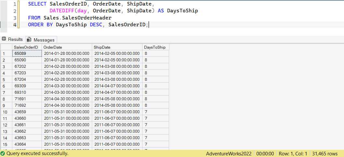
Task: Click the Messages tab document icon
Action: (29, 40)
